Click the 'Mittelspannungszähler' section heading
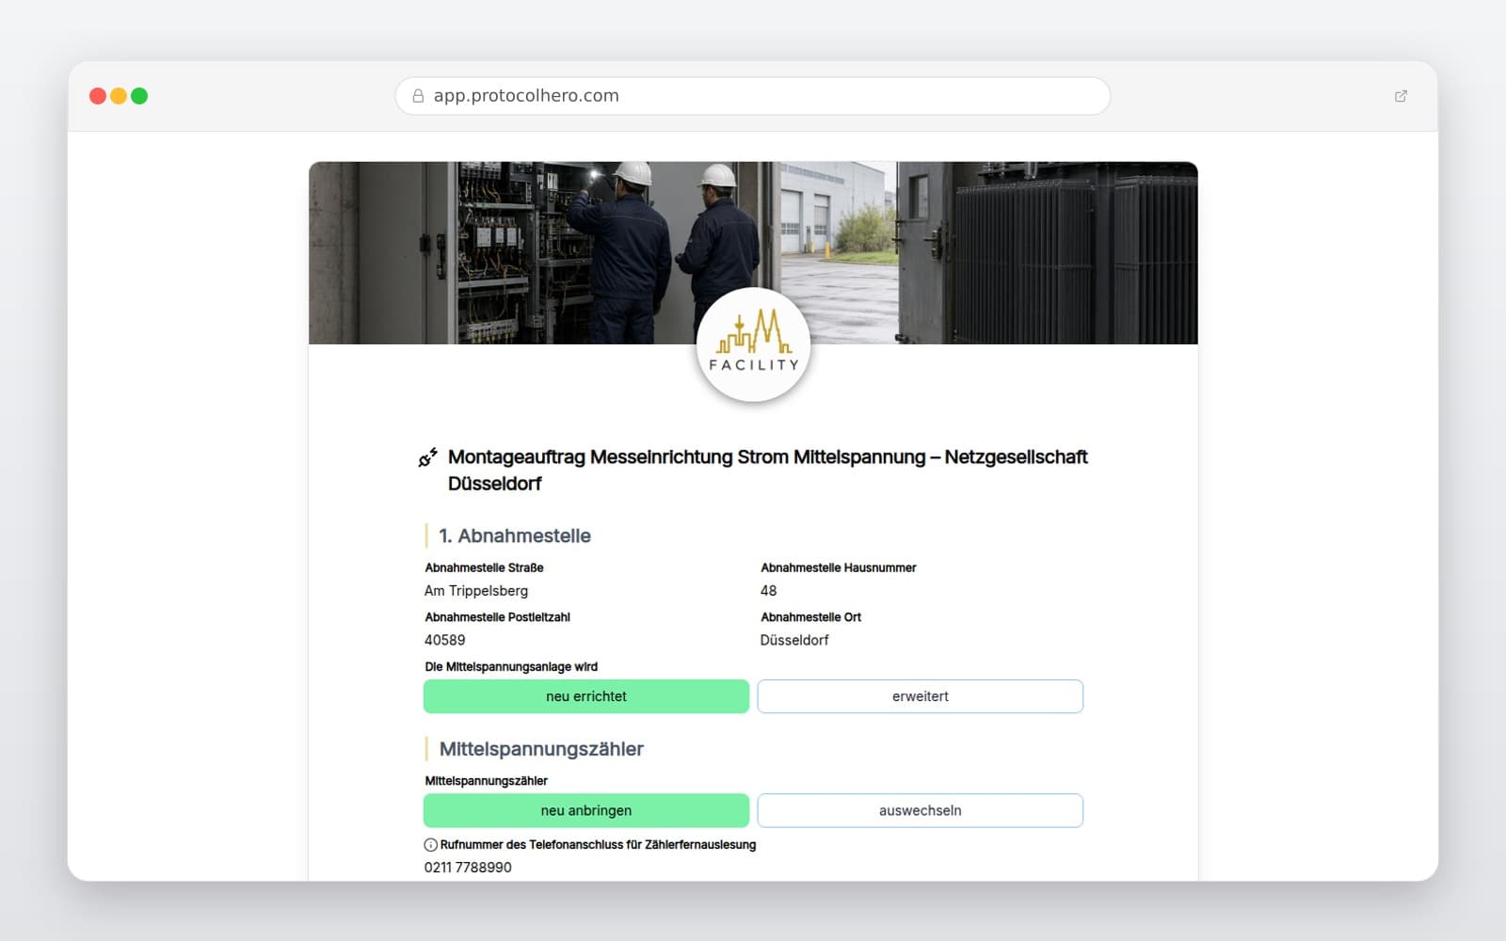The width and height of the screenshot is (1506, 941). point(541,749)
